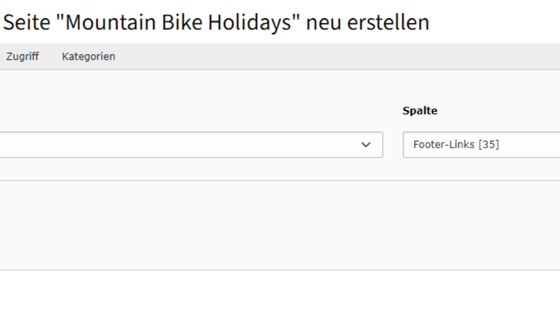
Task: Click the bold "Spalte" field label
Action: point(420,111)
